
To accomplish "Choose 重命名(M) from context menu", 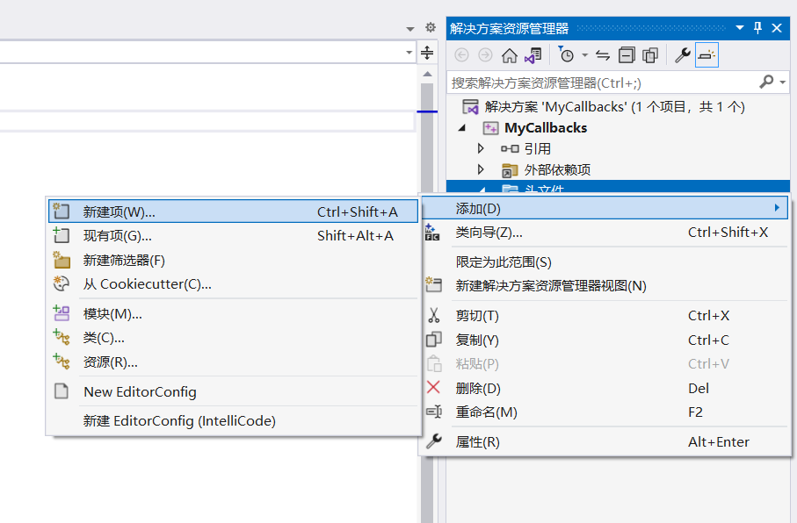I will coord(605,412).
